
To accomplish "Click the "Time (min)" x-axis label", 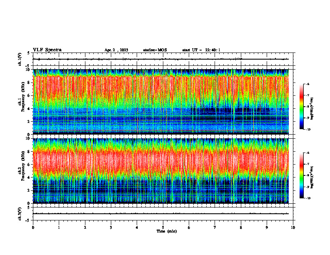I will 167,231.
